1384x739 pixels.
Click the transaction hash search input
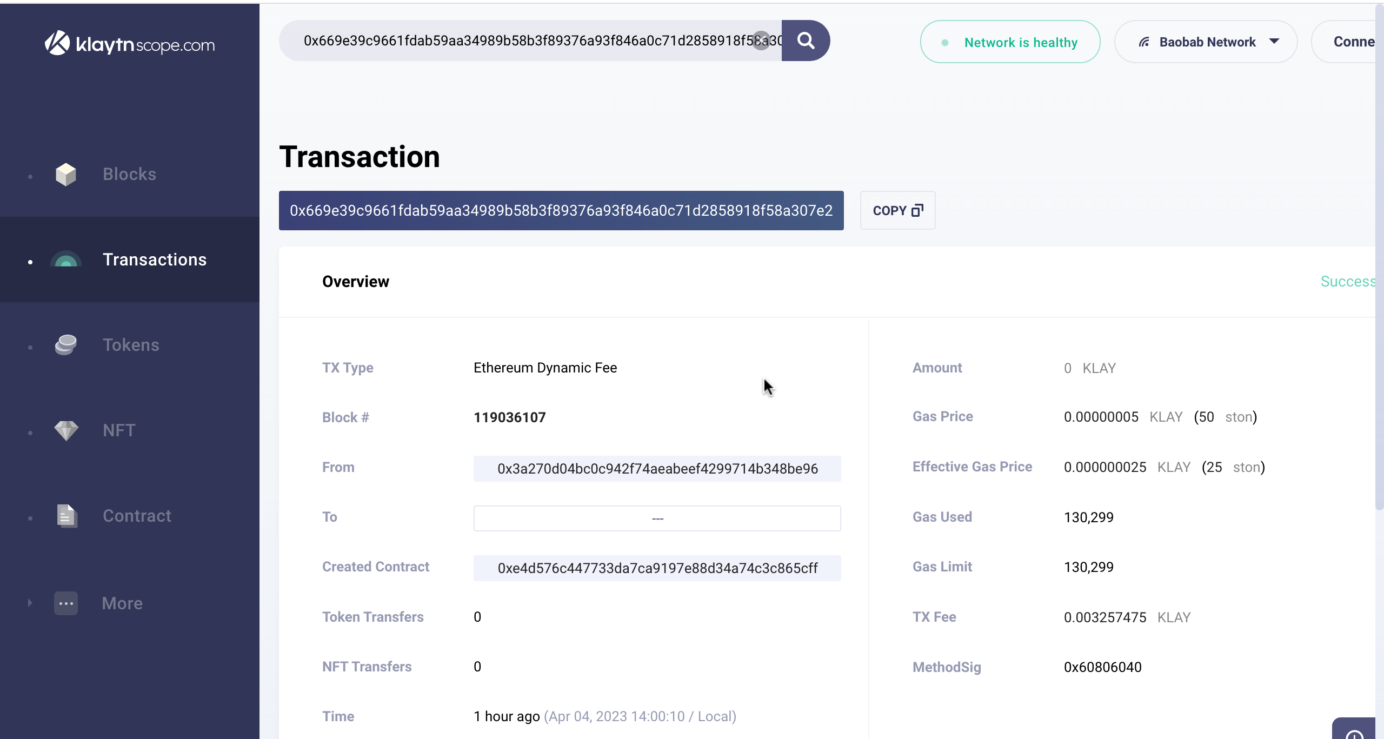pyautogui.click(x=524, y=41)
